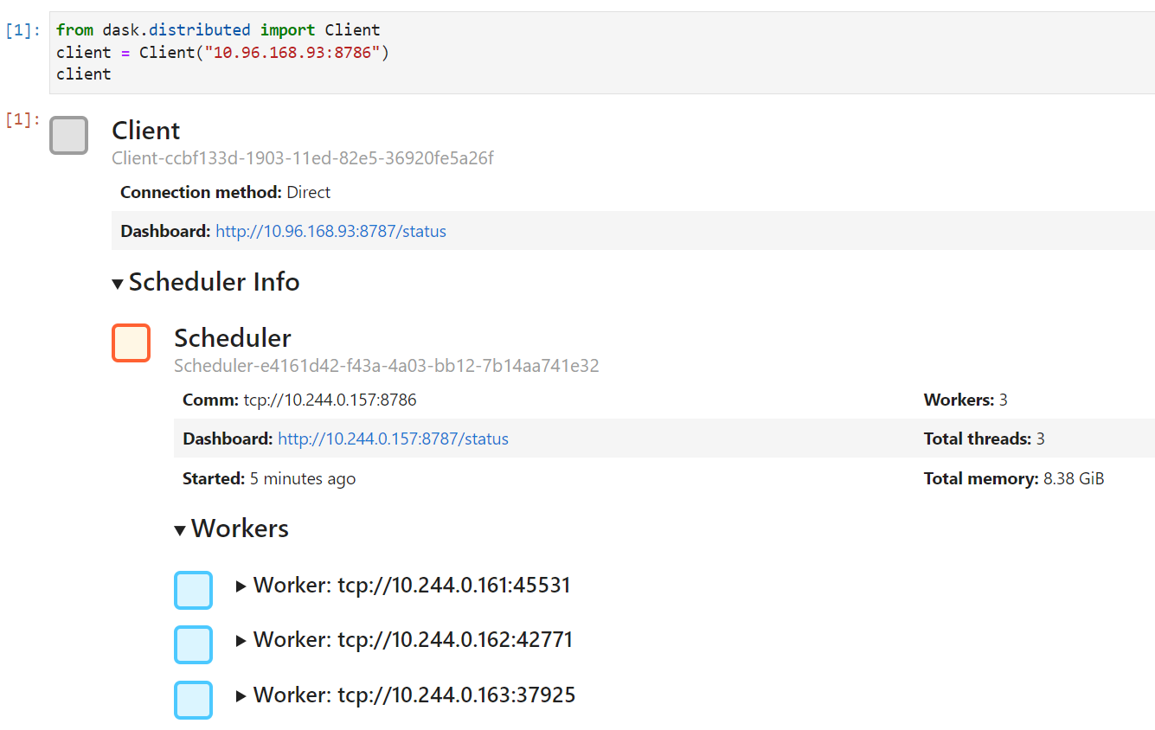Expand Worker tcp://10.244.0.163:37925 details
The width and height of the screenshot is (1155, 730).
point(241,695)
